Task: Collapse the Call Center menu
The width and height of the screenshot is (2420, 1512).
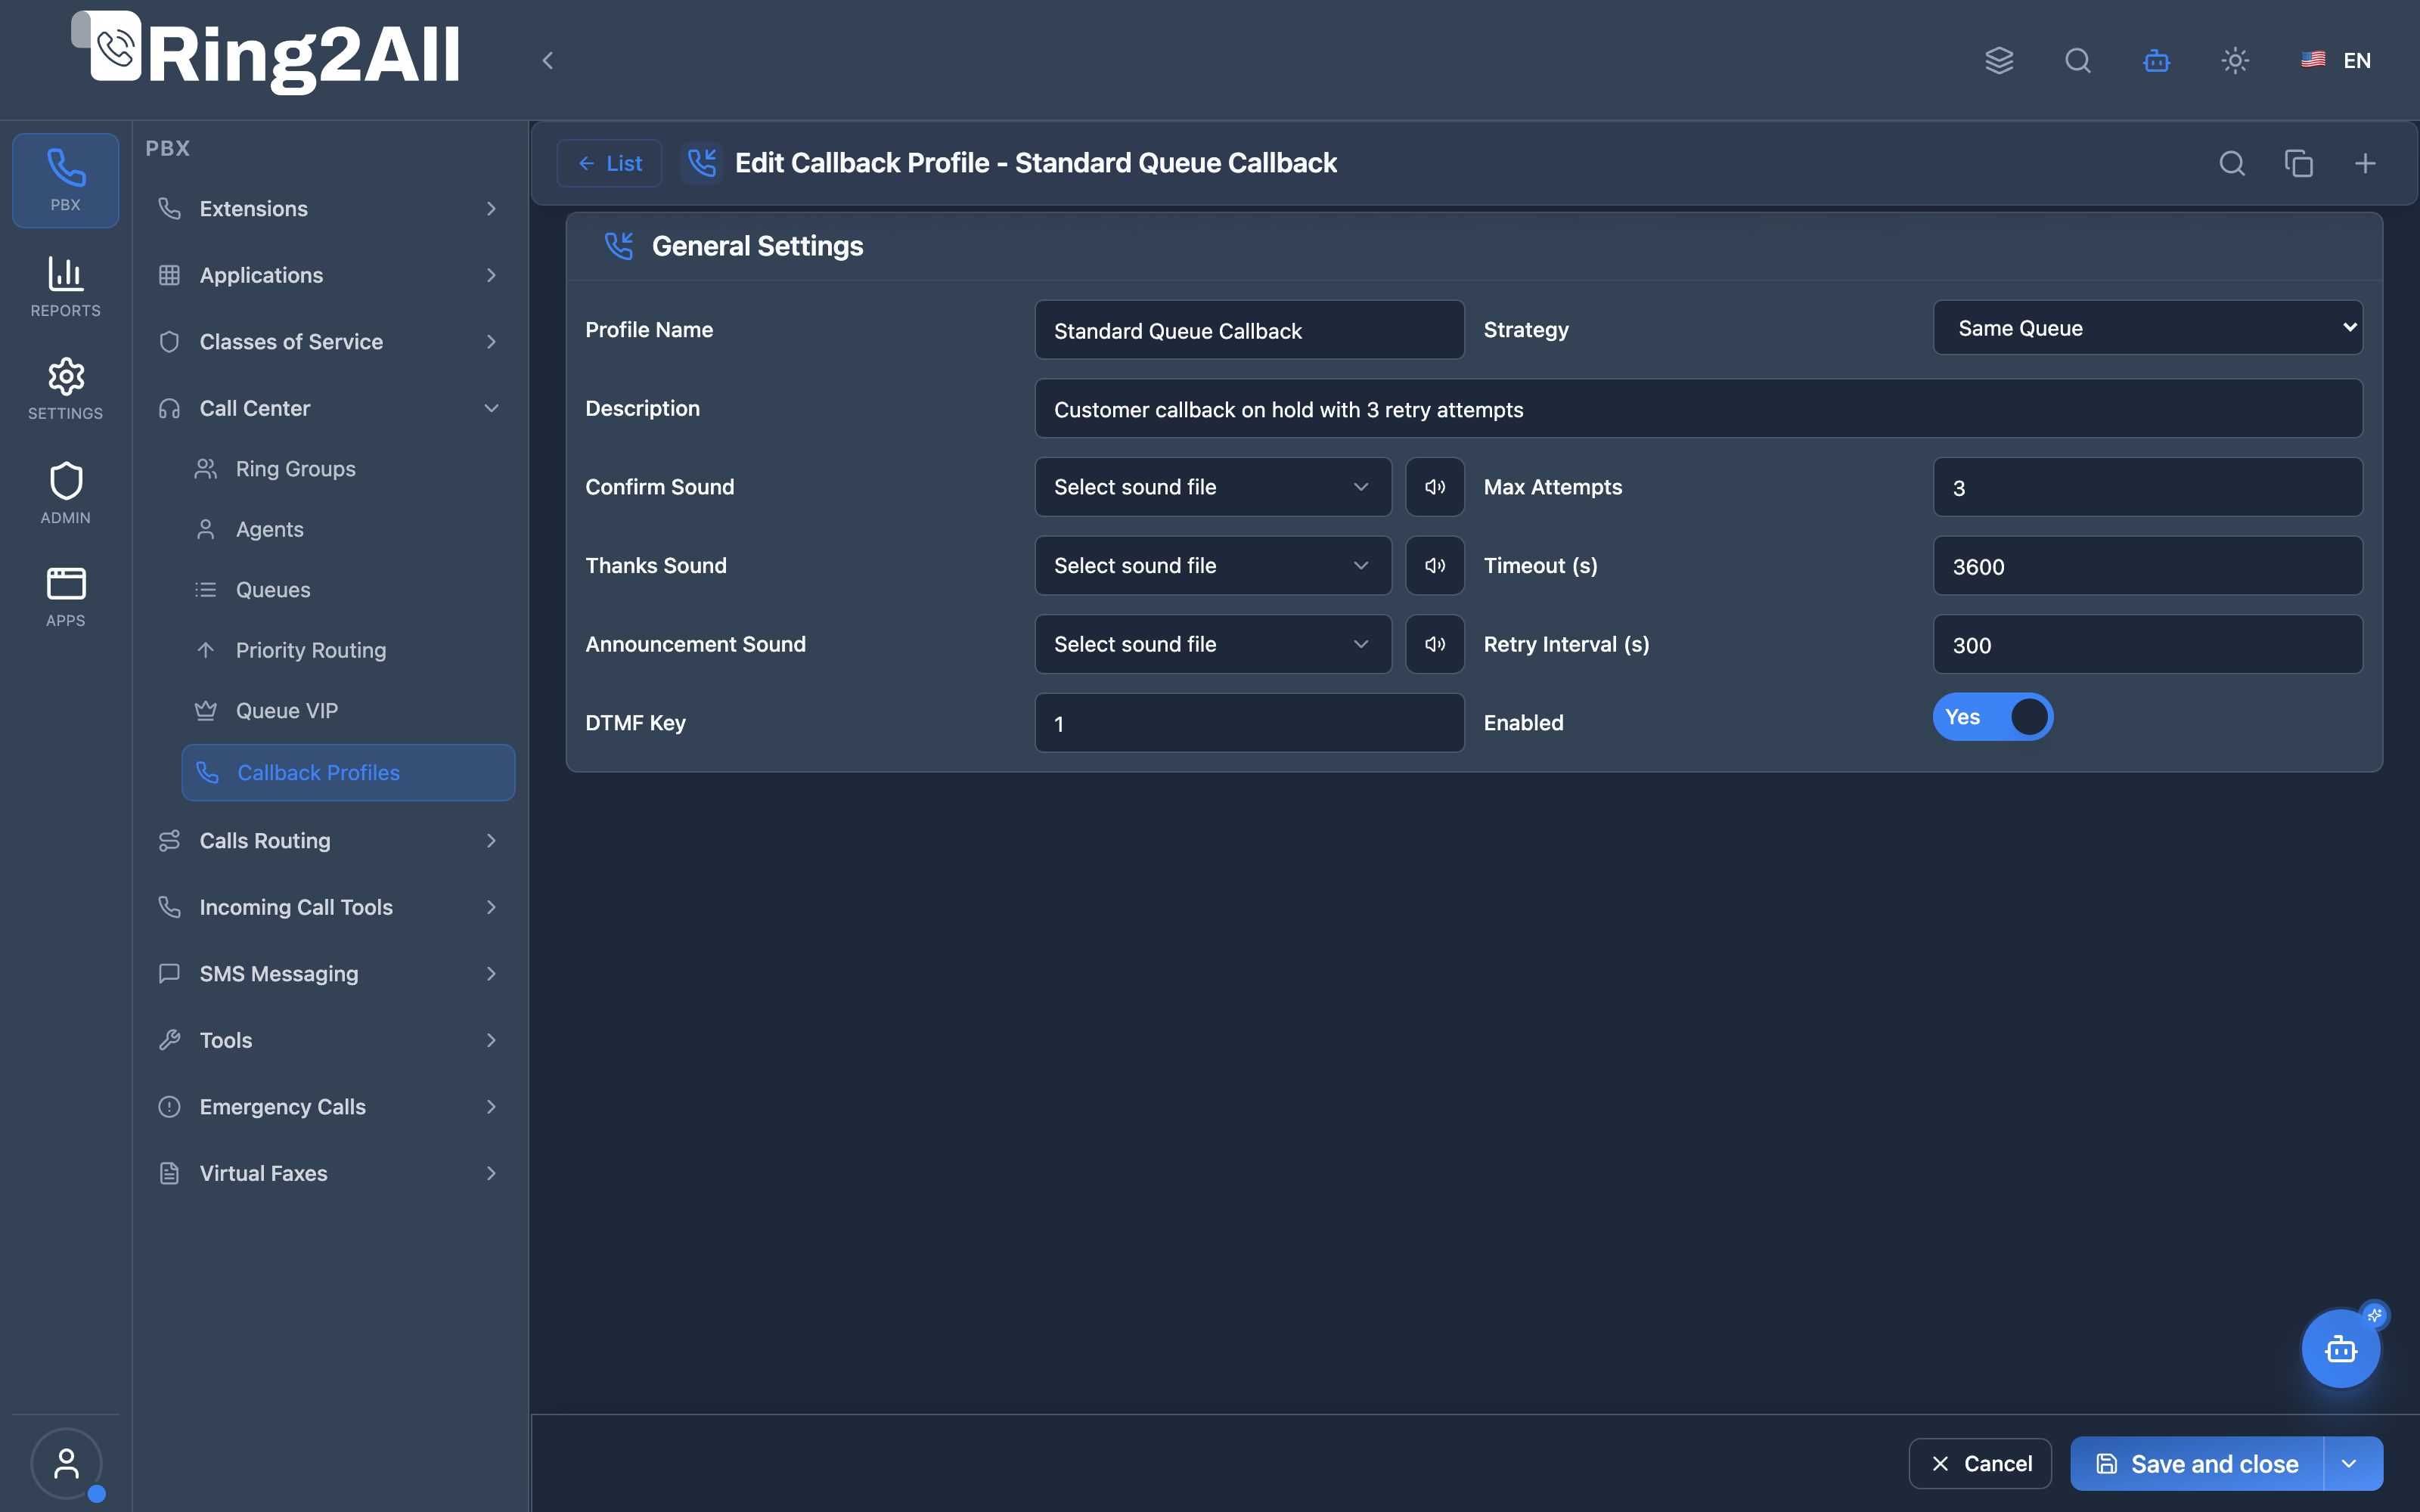Action: pos(328,408)
